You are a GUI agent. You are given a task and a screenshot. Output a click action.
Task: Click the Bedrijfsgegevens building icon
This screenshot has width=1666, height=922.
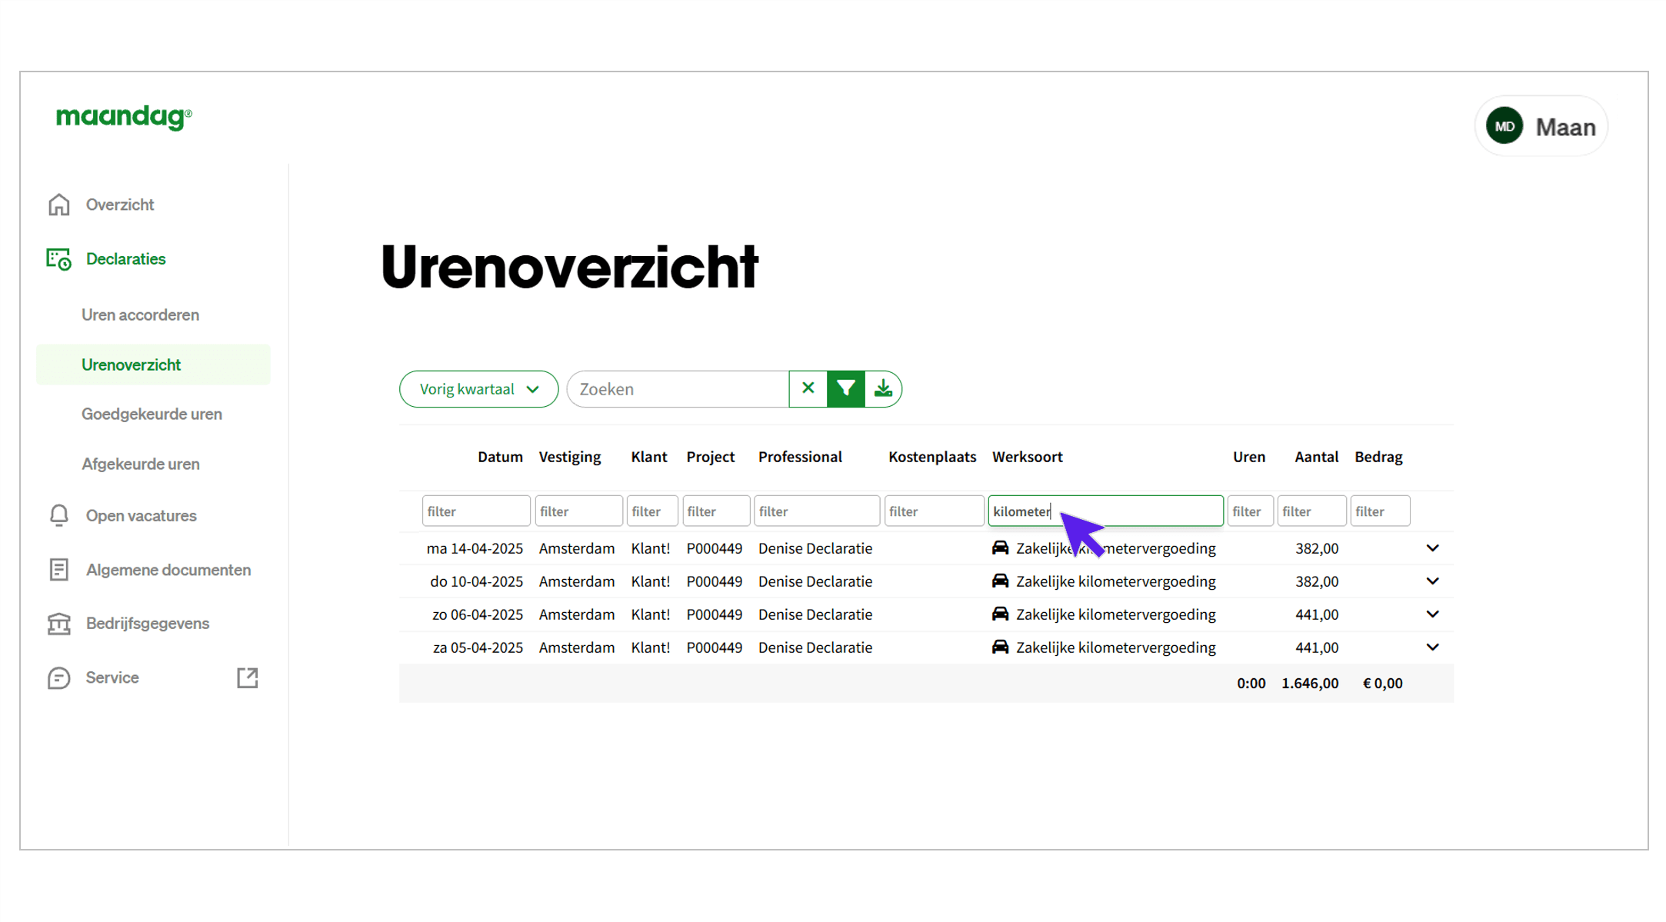[59, 624]
